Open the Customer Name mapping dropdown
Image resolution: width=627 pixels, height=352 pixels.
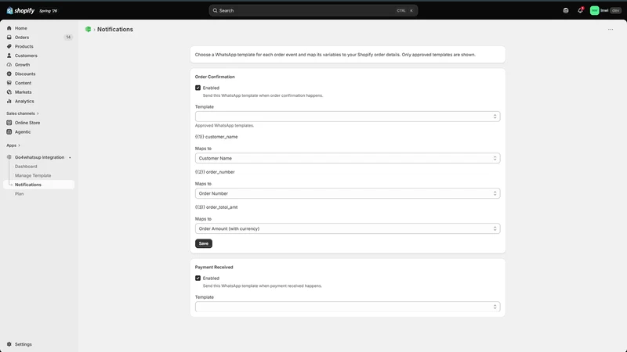point(347,159)
